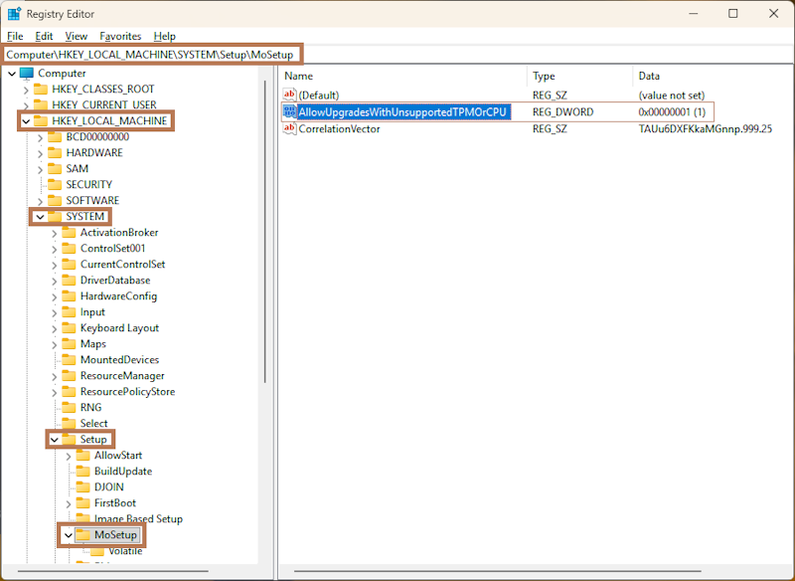Expand the ControlSet001 key
The image size is (795, 581).
point(54,249)
